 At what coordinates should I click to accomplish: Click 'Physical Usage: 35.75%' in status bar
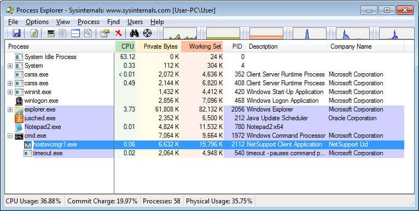219,201
